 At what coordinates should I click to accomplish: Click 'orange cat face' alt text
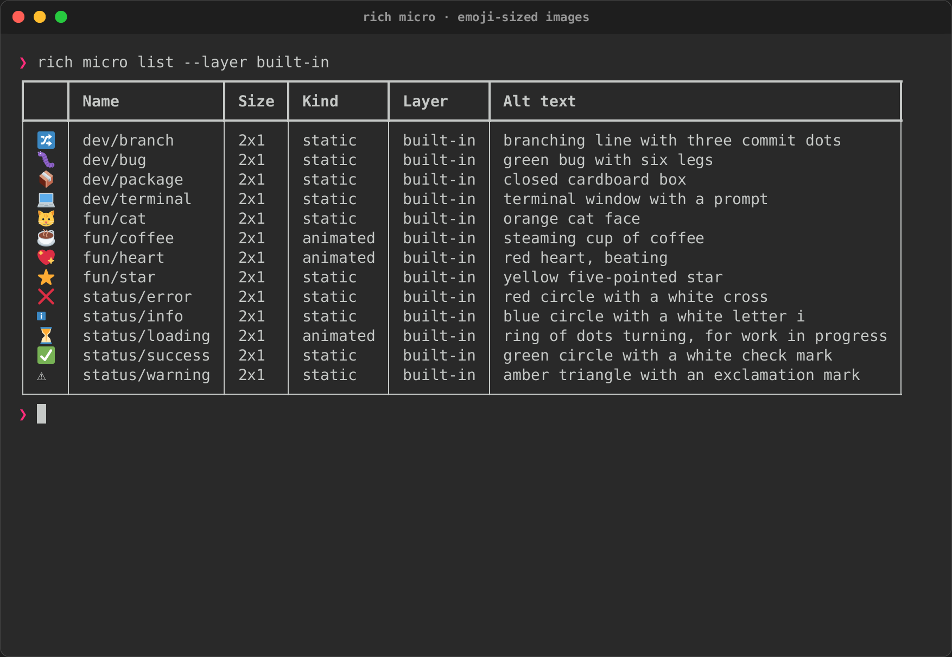(x=572, y=218)
